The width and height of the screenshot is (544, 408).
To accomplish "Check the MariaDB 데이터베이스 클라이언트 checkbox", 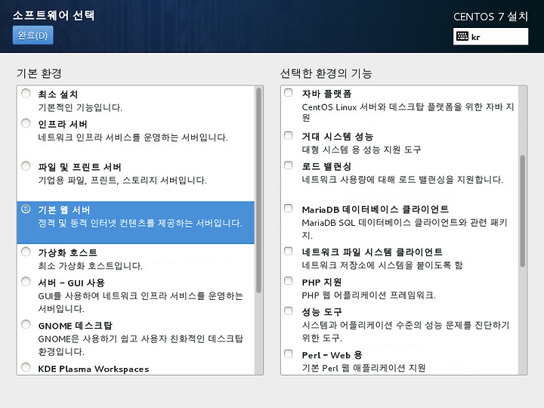I will tap(289, 208).
